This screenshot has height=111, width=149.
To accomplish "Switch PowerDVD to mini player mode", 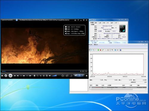I will (x=75, y=20).
